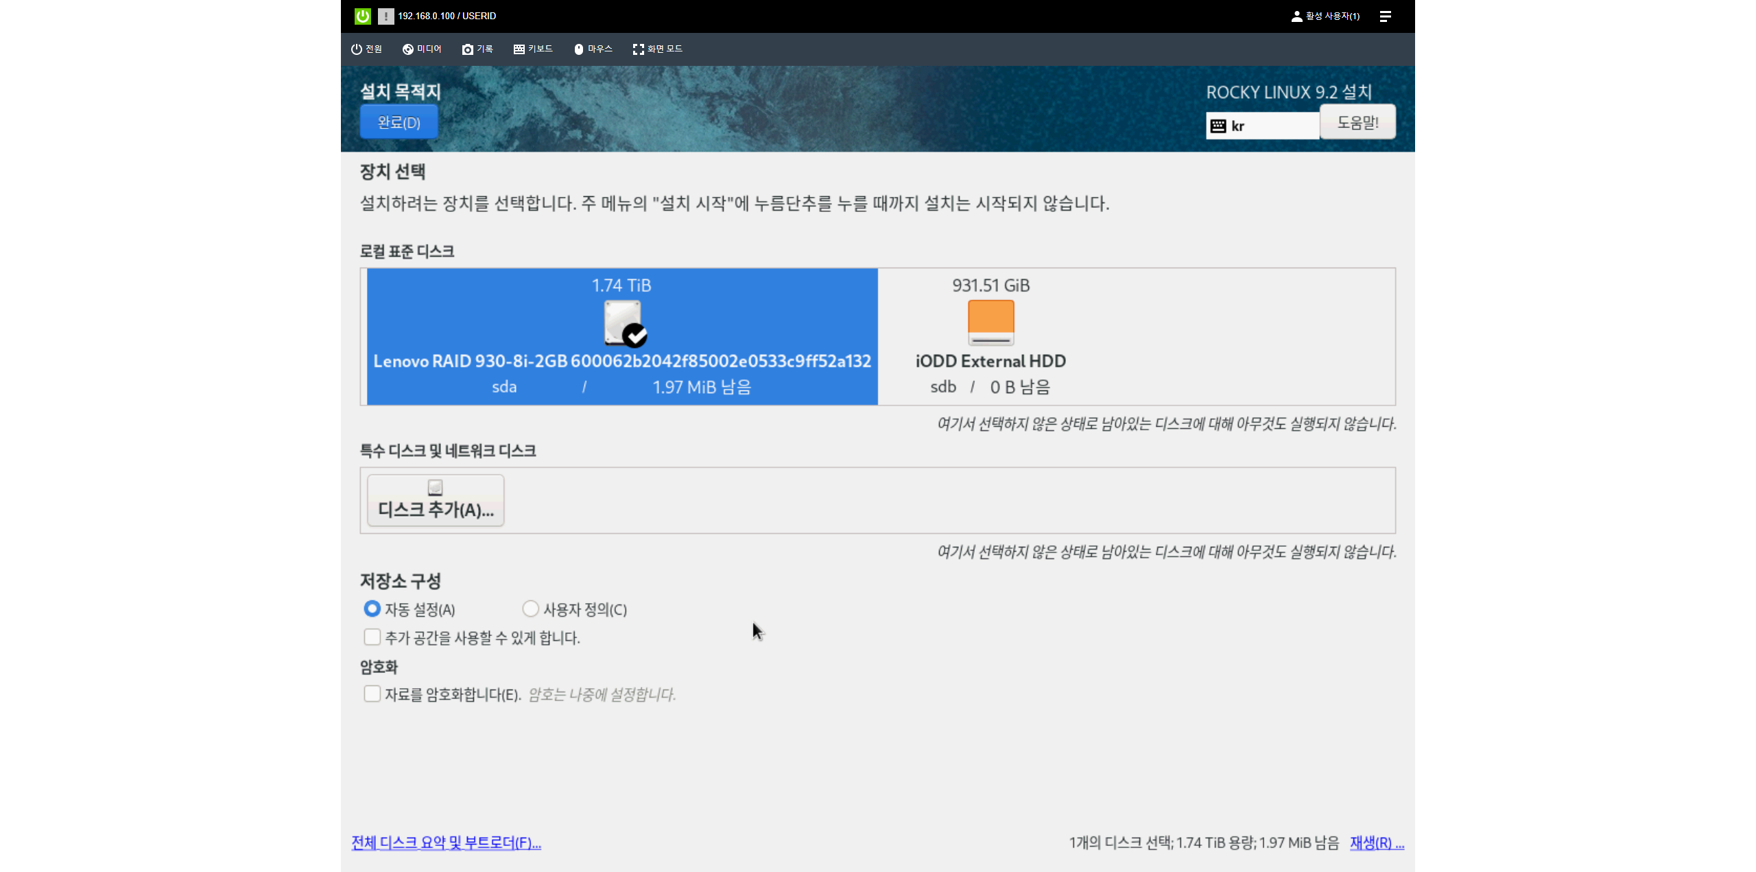Select the Lenovo RAID sda disk icon

[x=624, y=323]
